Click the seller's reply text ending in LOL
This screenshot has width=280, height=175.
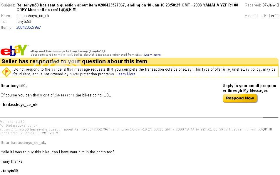(x=56, y=95)
